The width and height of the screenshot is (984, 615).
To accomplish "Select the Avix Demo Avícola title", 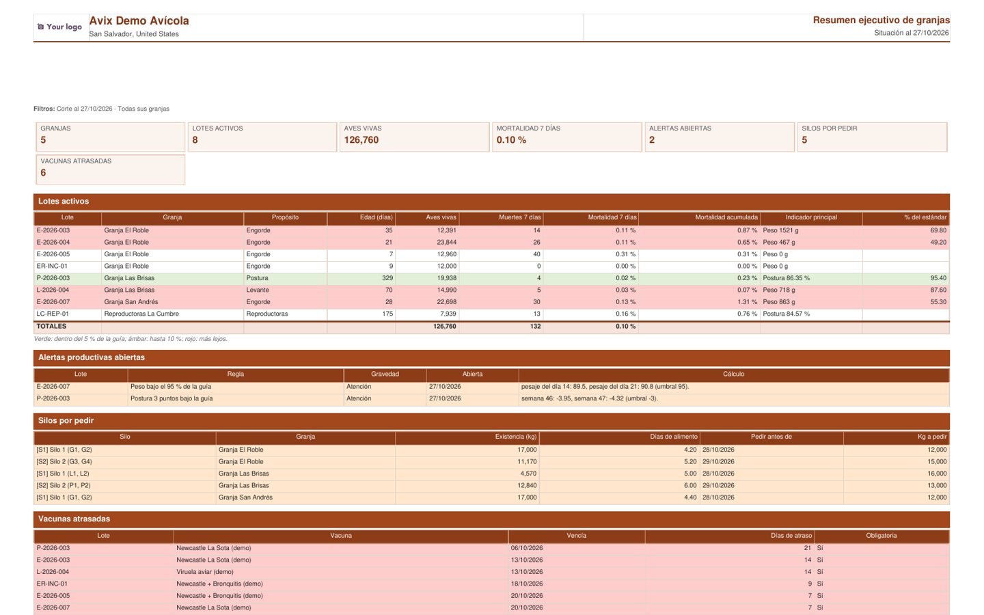I will 139,21.
